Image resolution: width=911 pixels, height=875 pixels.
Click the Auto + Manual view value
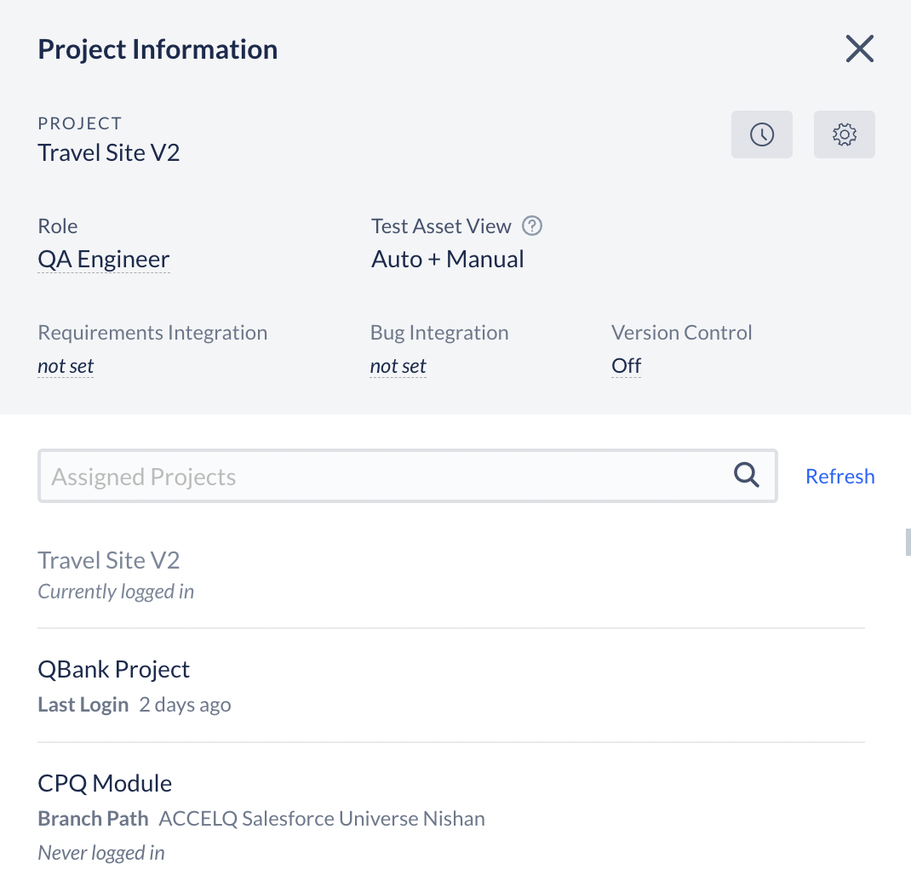(447, 259)
